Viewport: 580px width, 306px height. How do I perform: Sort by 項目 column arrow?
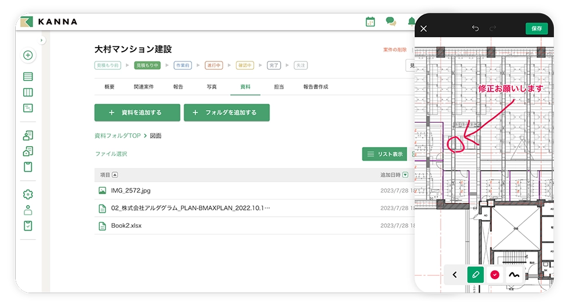point(115,175)
